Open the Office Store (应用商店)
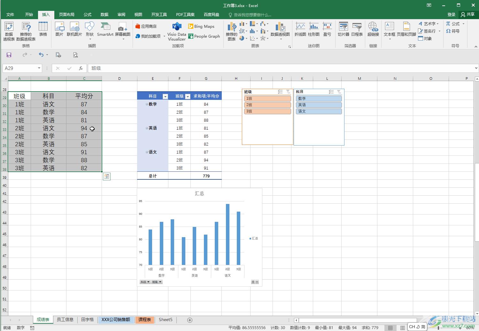The image size is (479, 331). (x=146, y=26)
